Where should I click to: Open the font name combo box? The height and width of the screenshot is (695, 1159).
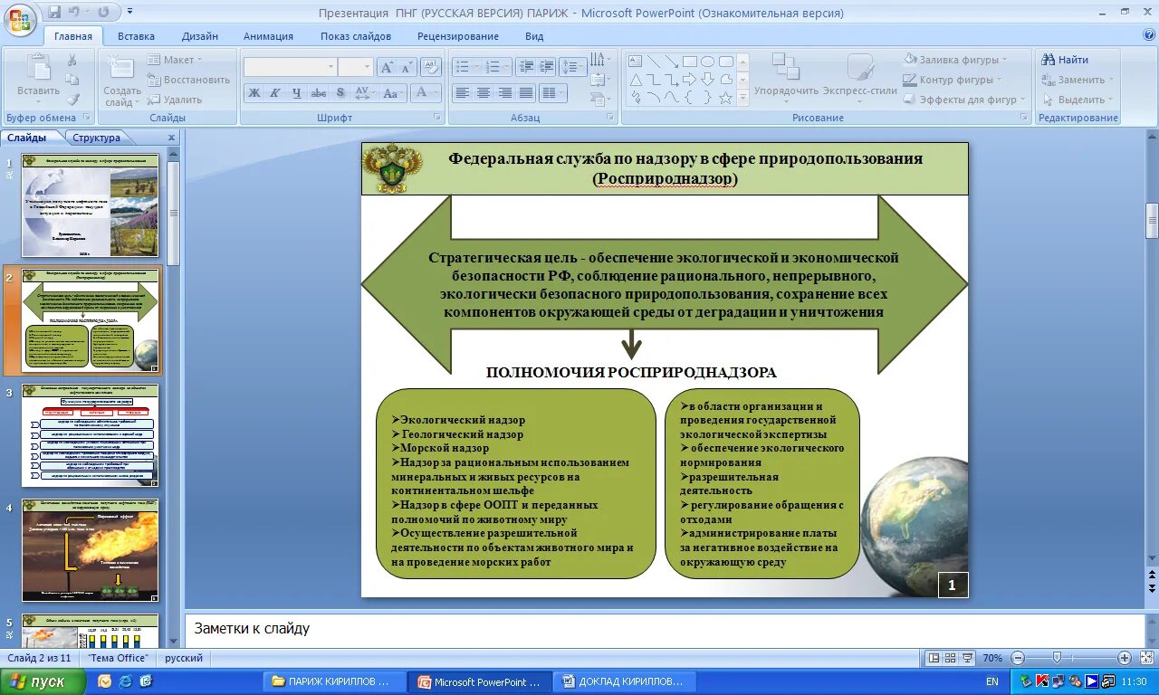coord(290,67)
